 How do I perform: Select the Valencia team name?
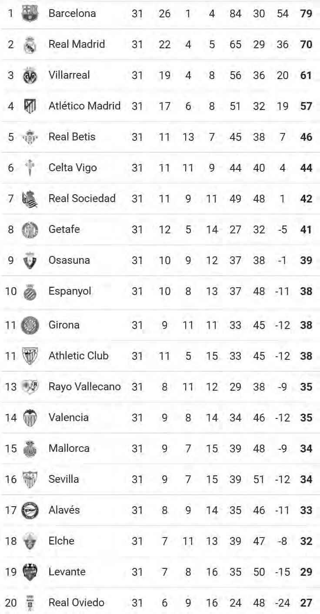(69, 417)
